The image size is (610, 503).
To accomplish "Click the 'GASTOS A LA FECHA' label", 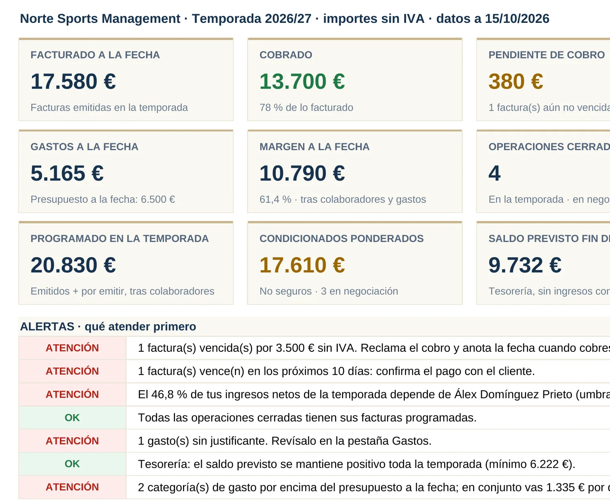I will click(84, 147).
